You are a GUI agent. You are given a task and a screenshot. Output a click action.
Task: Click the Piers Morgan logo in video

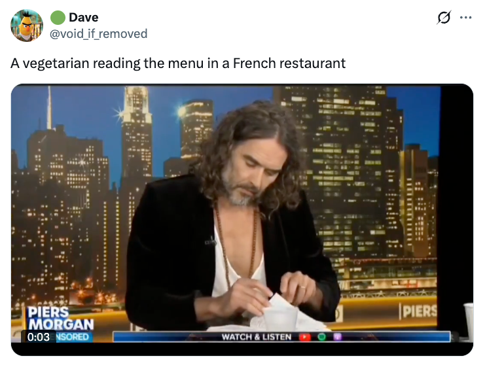[60, 319]
